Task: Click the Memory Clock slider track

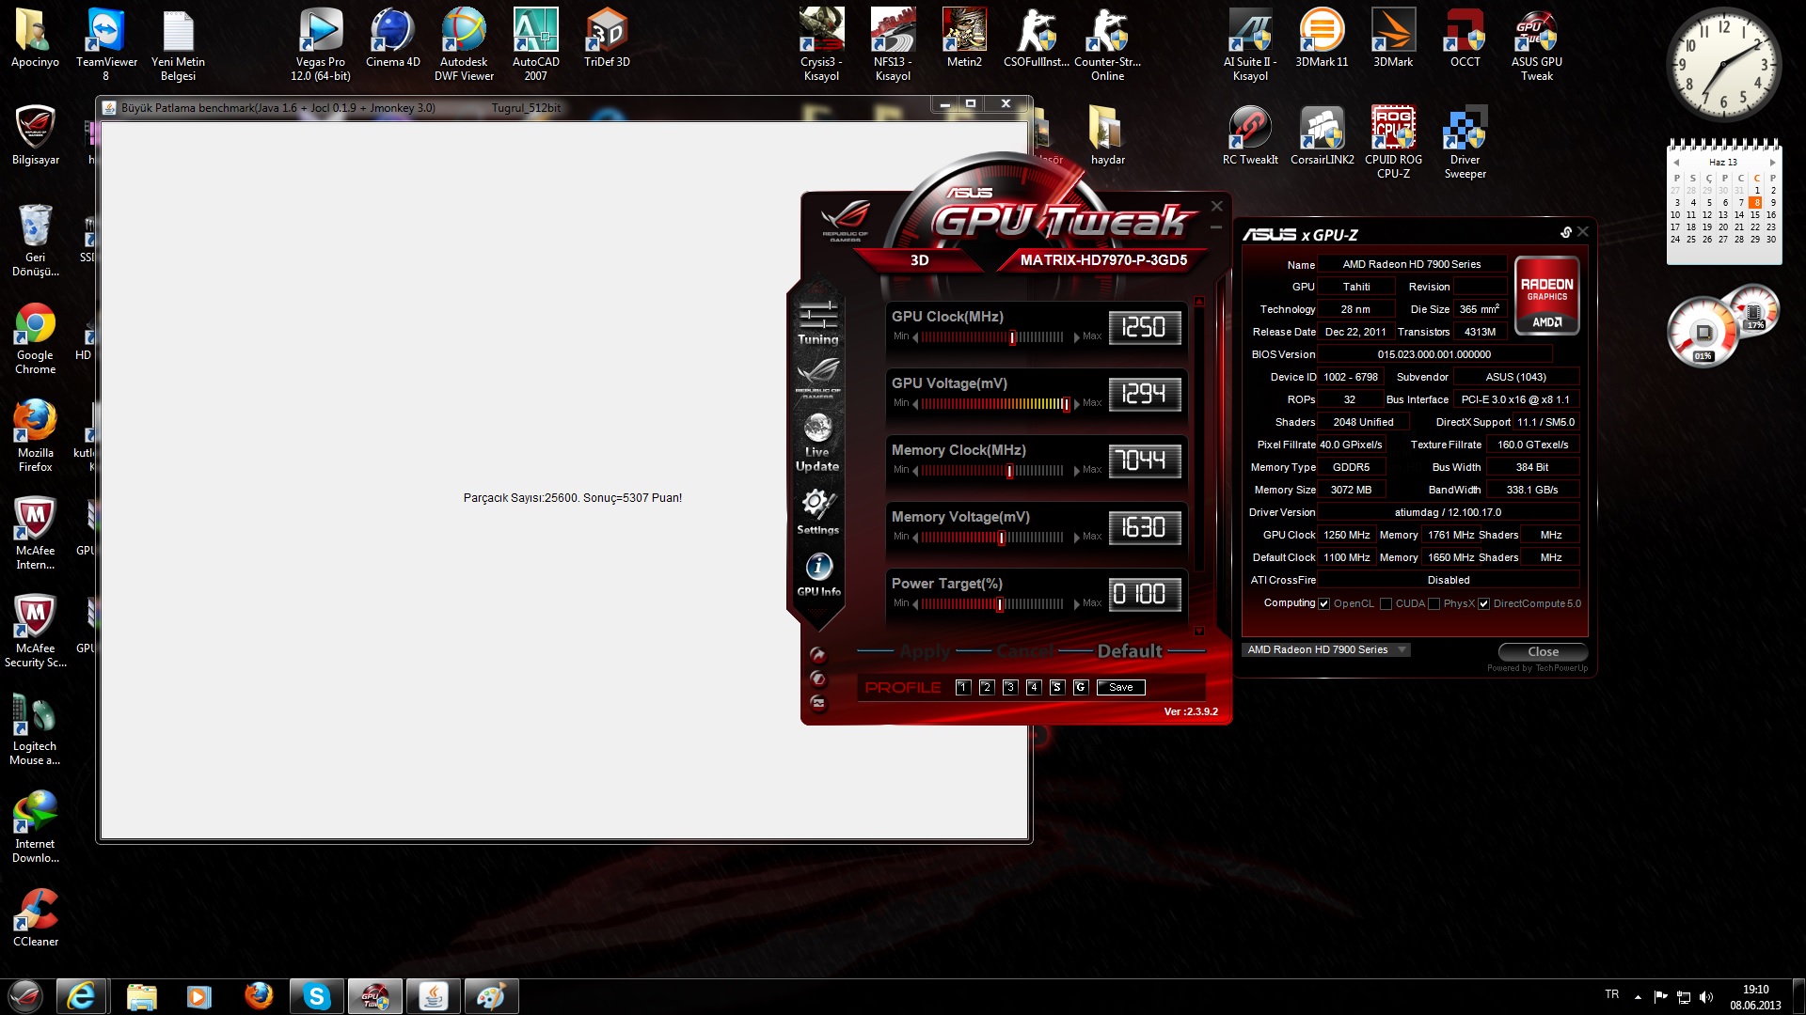Action: 992,471
